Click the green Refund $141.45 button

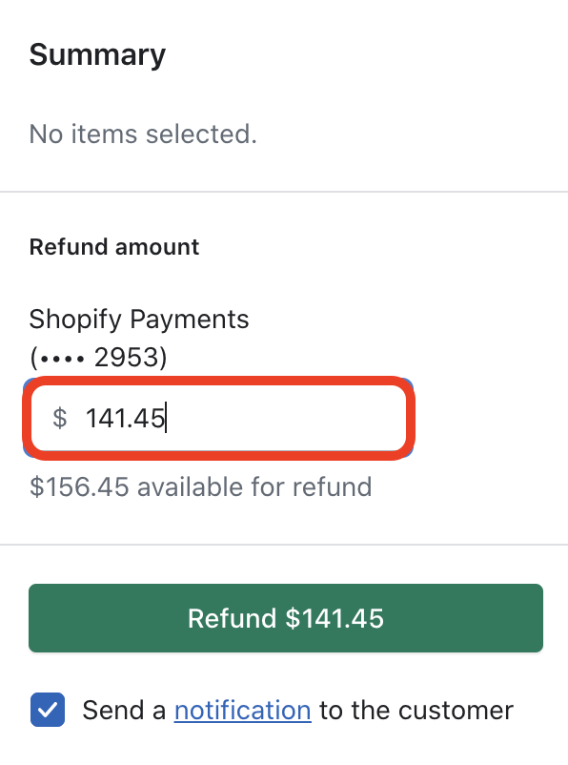pyautogui.click(x=286, y=618)
